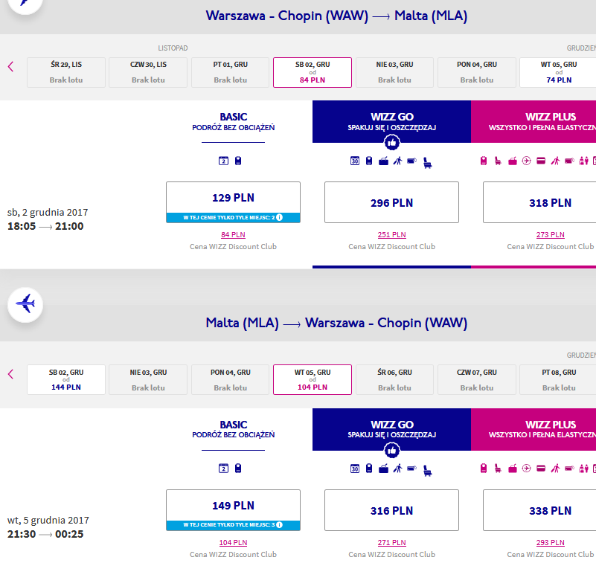596x563 pixels.
Task: Click info icon on 149 PLN seats banner
Action: [279, 524]
